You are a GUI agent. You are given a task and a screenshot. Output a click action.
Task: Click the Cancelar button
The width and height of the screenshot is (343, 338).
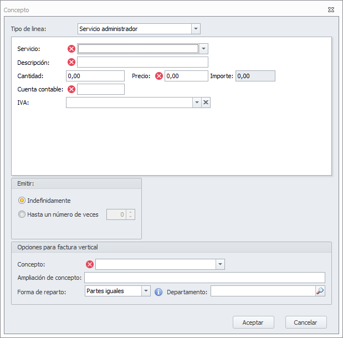pyautogui.click(x=306, y=322)
